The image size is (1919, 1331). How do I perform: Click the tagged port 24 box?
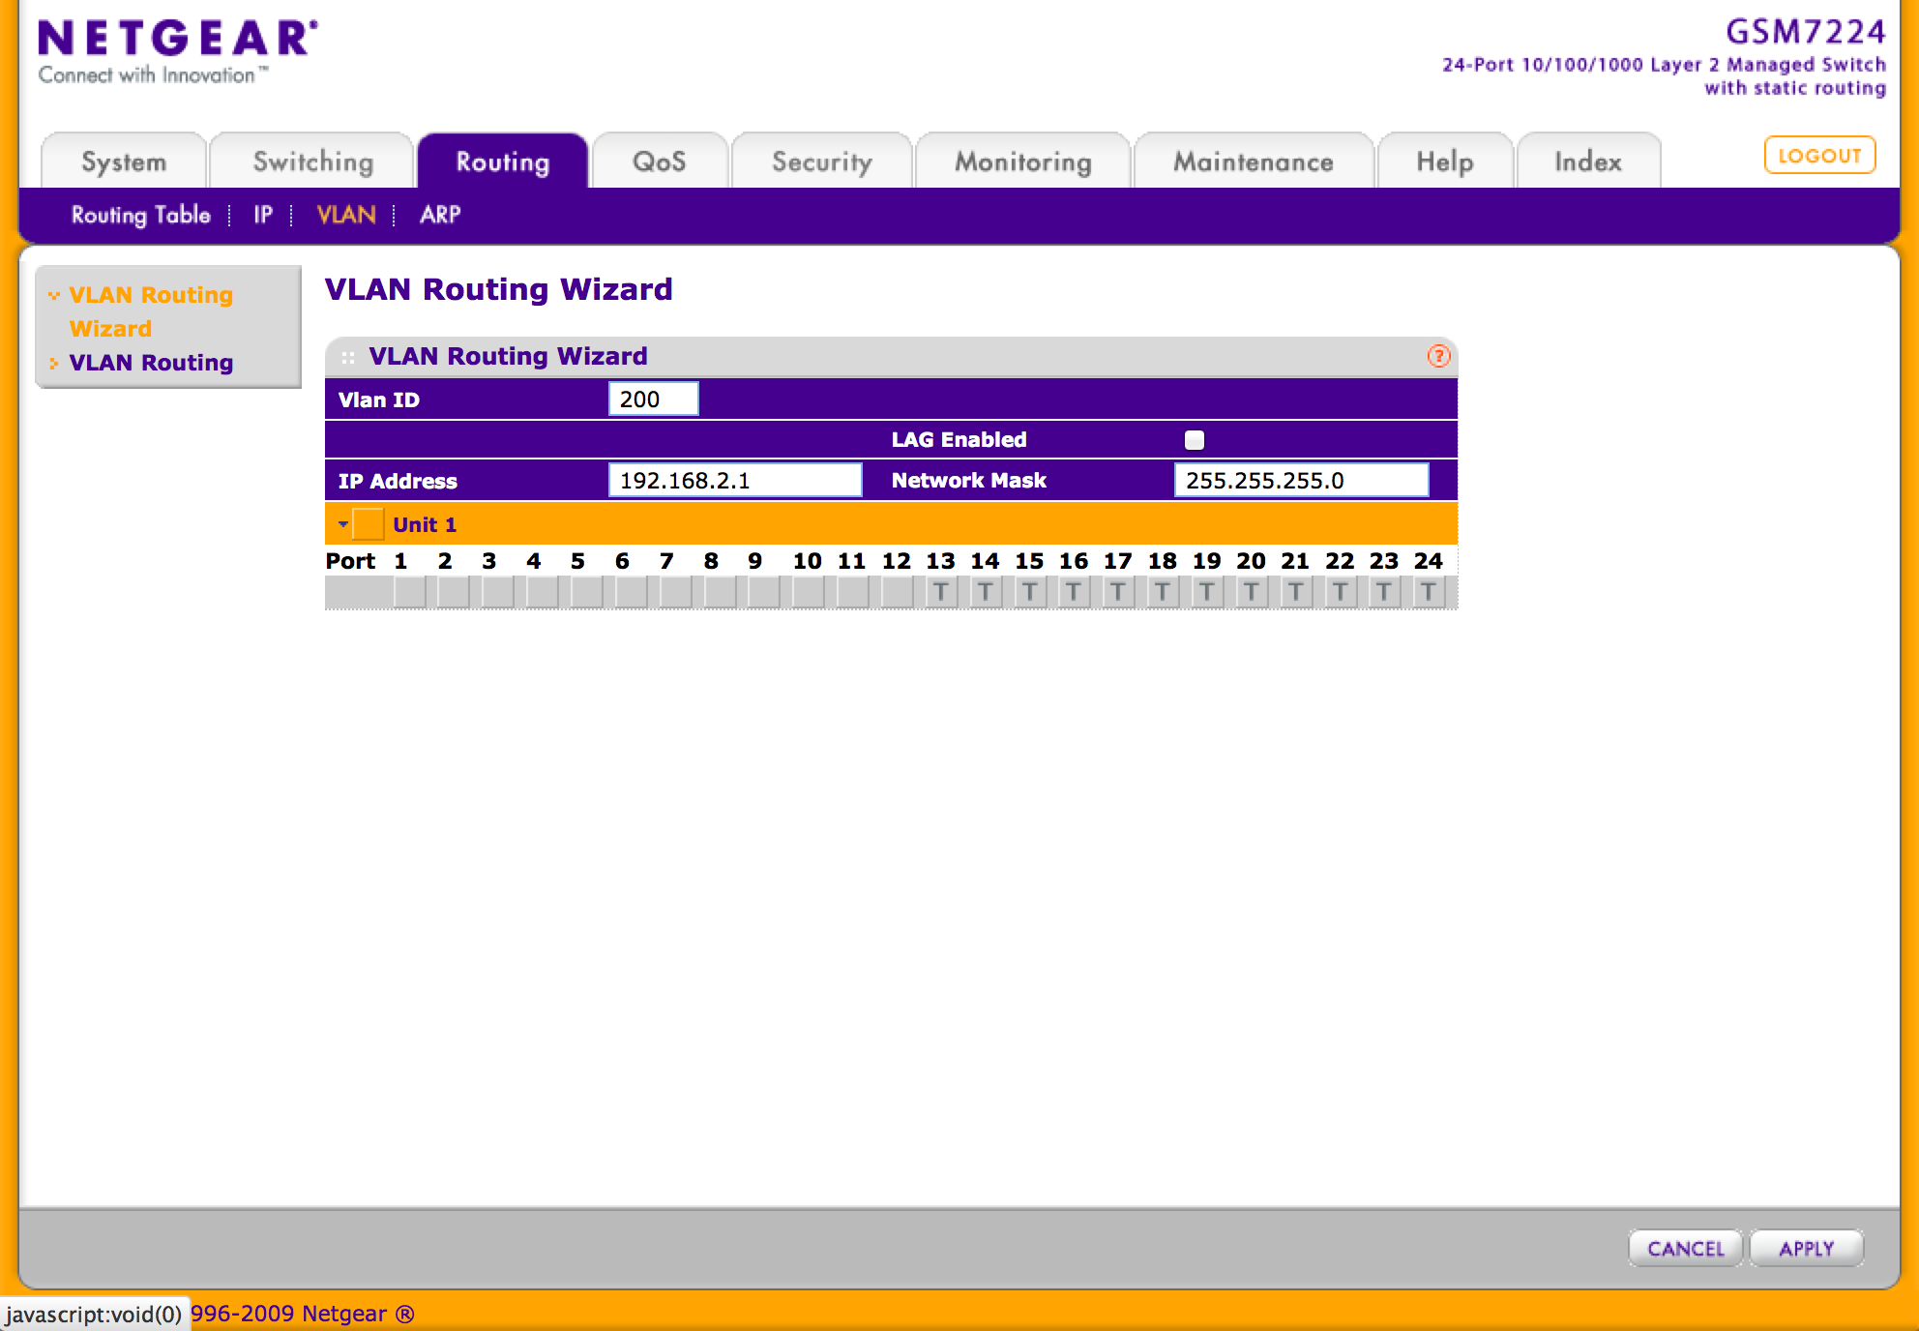(1428, 592)
